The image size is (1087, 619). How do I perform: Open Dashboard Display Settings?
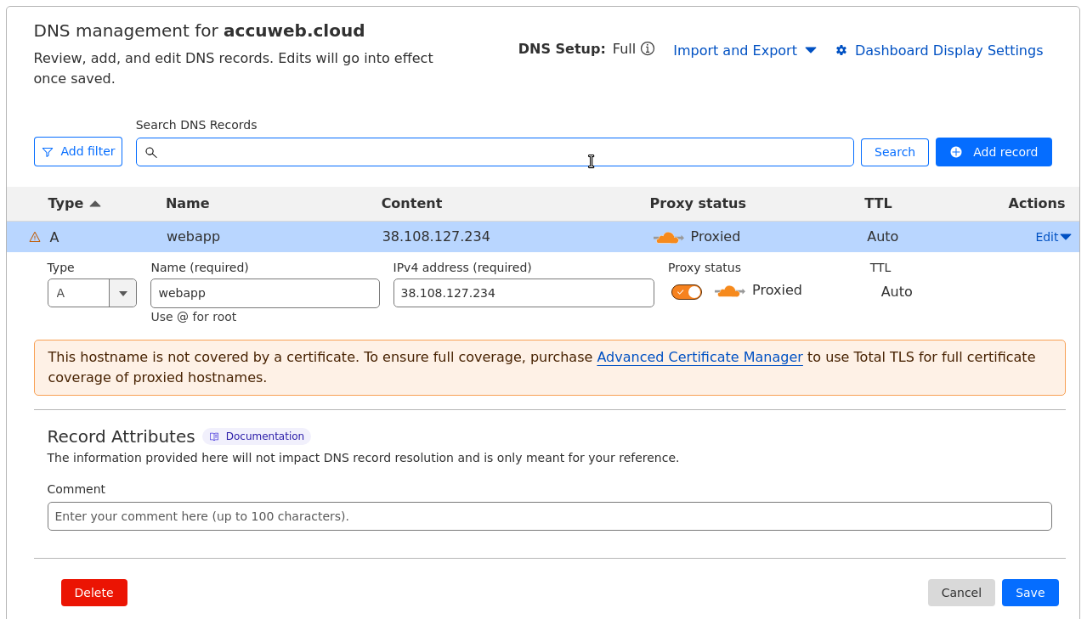click(939, 50)
